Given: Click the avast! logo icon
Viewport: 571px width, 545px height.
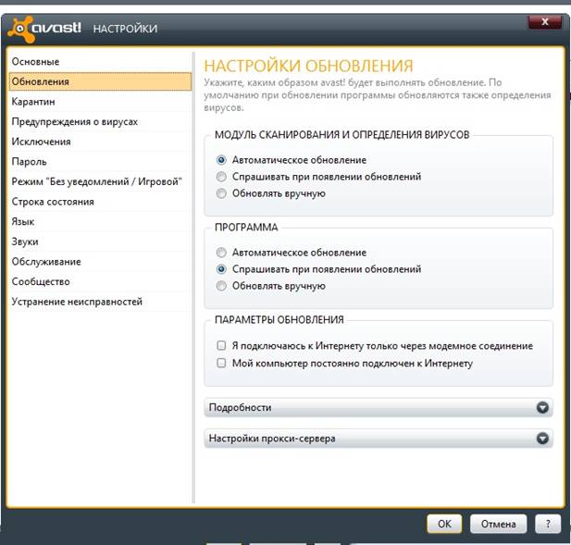Looking at the screenshot, I should pos(21,29).
